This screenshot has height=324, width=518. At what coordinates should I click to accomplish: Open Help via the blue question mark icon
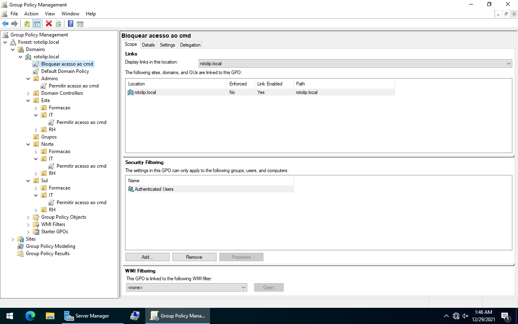tap(70, 24)
